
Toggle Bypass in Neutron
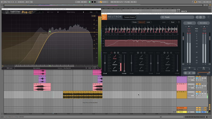[x=189, y=23]
